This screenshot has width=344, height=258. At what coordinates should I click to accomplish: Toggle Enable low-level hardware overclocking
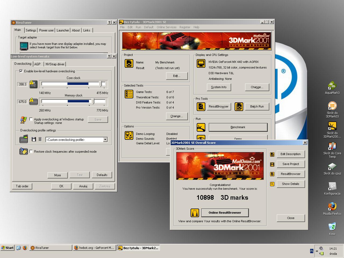(x=21, y=71)
